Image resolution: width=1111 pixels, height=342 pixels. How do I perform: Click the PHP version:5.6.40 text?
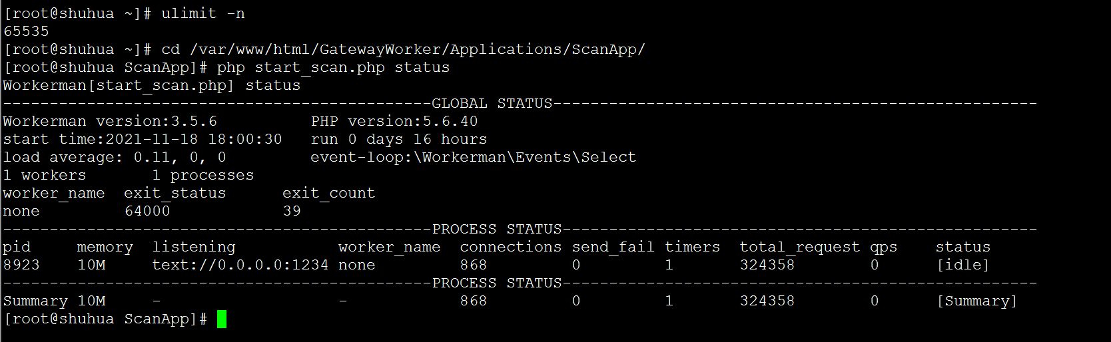[x=394, y=122]
